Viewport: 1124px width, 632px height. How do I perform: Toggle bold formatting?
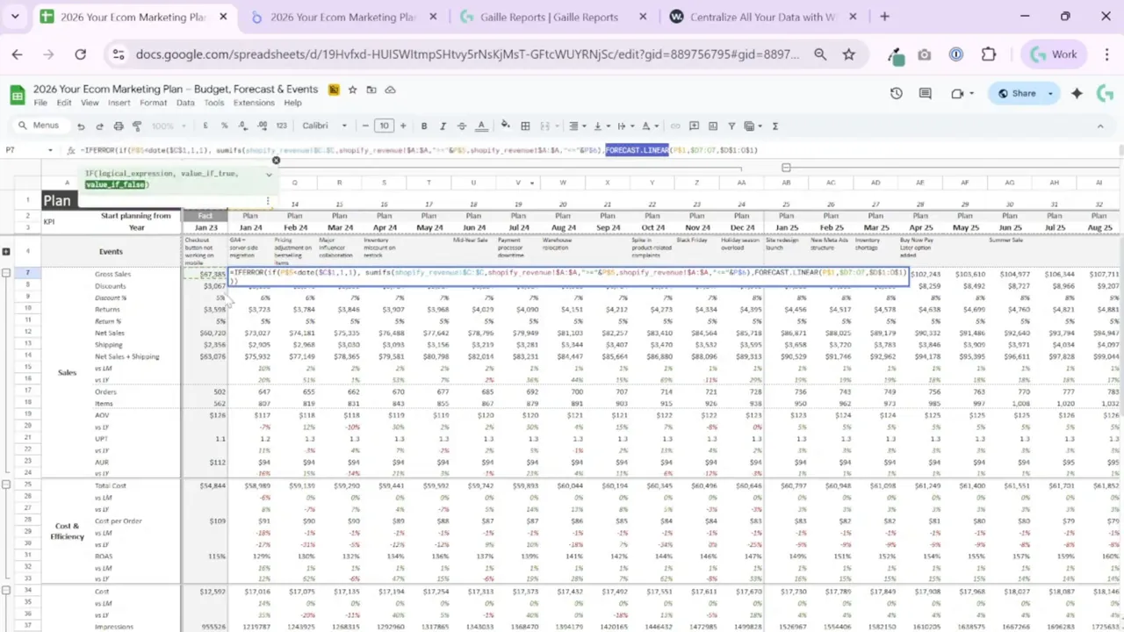click(423, 126)
